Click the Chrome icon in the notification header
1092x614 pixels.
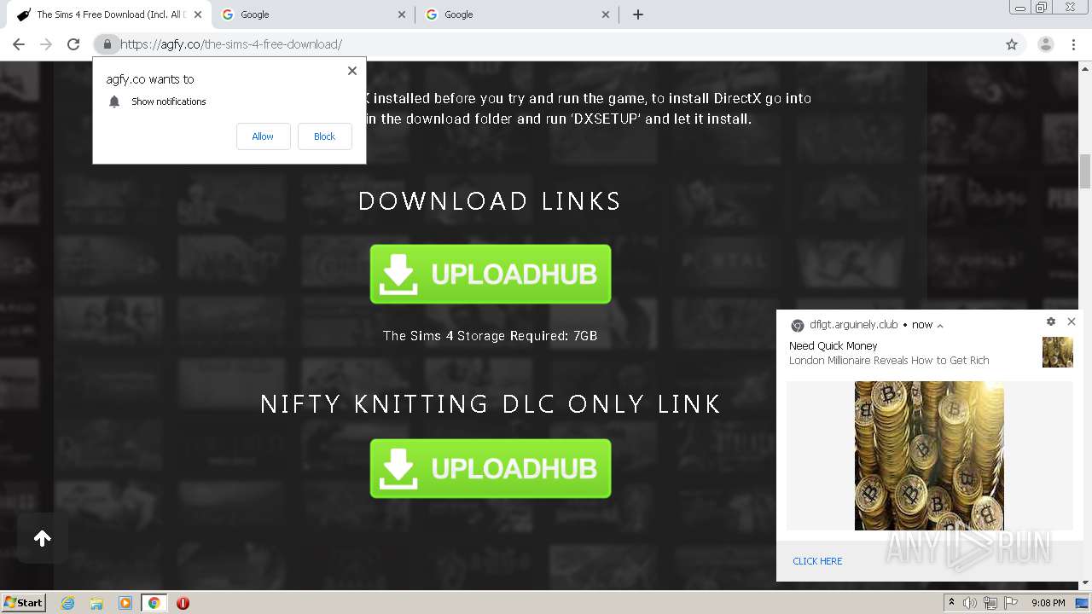point(798,326)
